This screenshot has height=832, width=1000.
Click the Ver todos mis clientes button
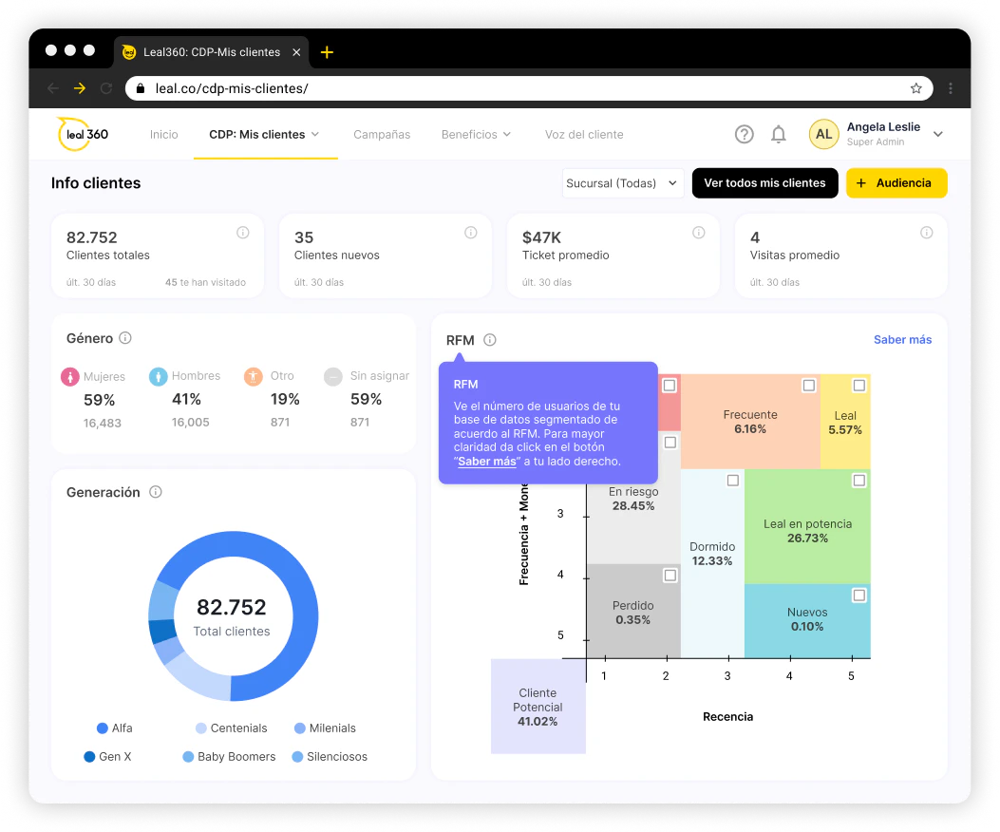(764, 182)
